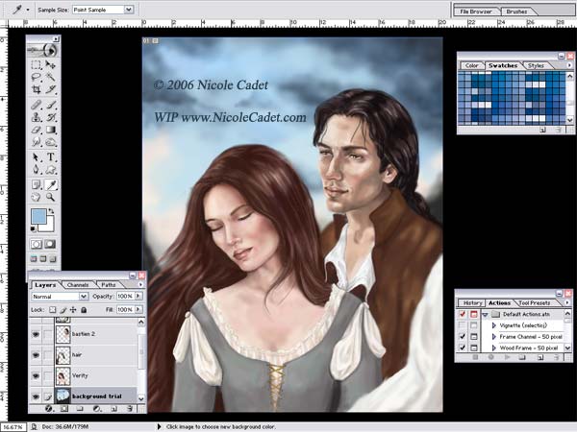Uncheck Default Actions.atn set checkbox
The image size is (577, 432).
(463, 315)
